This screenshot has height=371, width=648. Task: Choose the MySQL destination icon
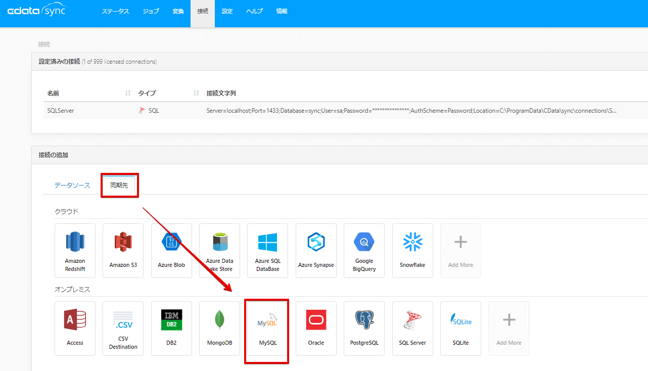click(267, 320)
